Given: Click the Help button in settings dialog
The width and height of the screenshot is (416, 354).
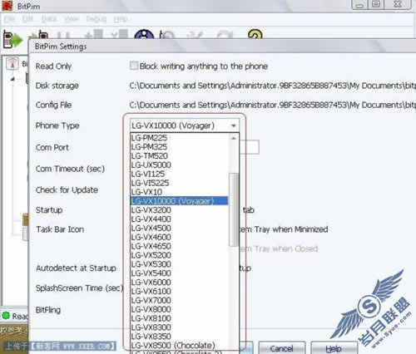Looking at the screenshot, I should [334, 348].
